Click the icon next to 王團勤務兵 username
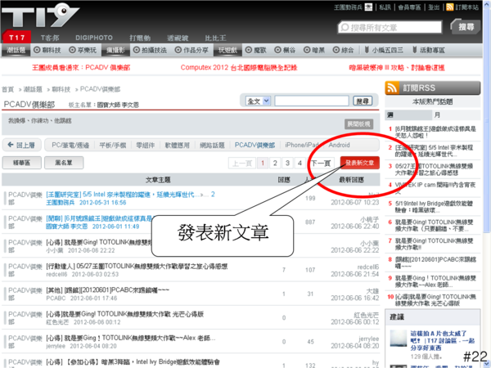 (x=368, y=7)
